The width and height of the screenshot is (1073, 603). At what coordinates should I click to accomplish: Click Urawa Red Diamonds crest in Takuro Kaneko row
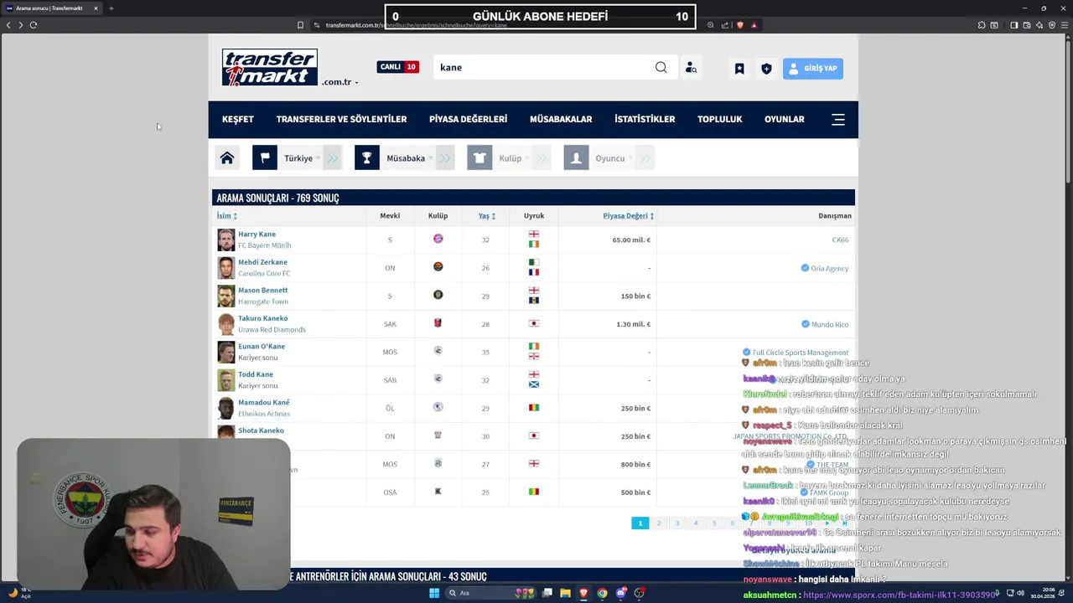(438, 323)
